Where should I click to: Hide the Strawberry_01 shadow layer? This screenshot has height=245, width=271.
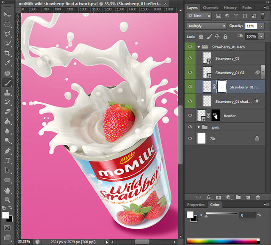tap(190, 101)
